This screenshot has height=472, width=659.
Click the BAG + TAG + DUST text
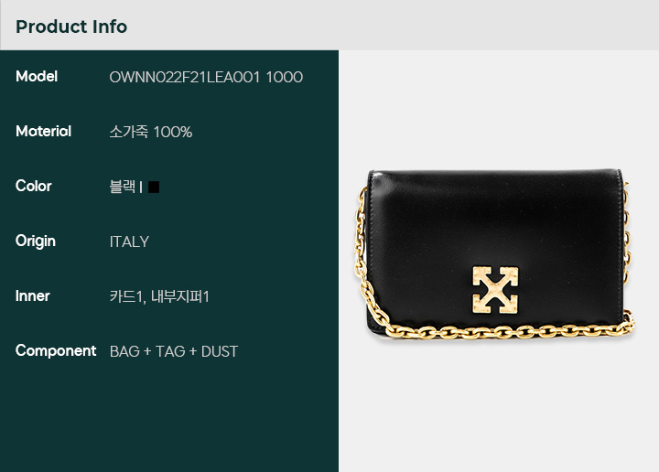click(x=174, y=351)
